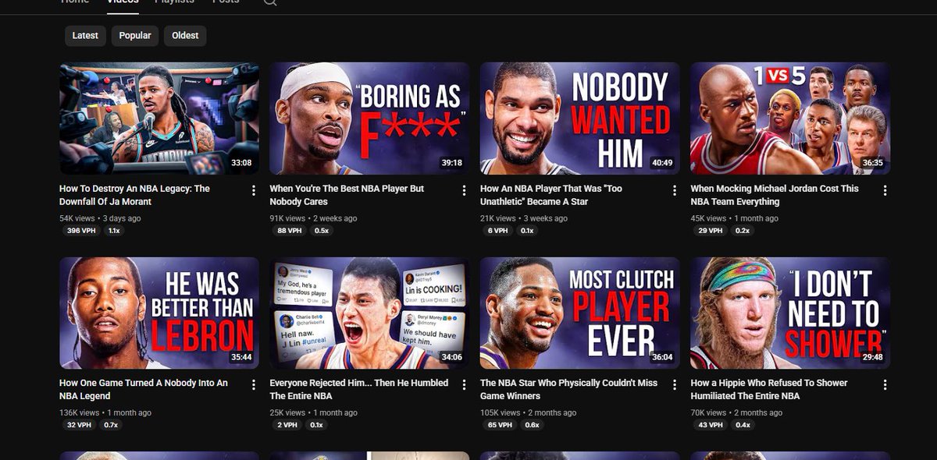Screen dimensions: 937x460
Task: Click the "32 VPH" badge
Action: (x=79, y=425)
